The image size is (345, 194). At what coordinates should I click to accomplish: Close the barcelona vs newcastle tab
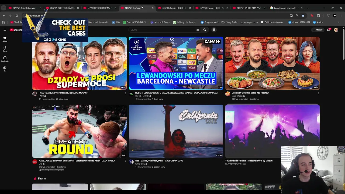[302, 8]
